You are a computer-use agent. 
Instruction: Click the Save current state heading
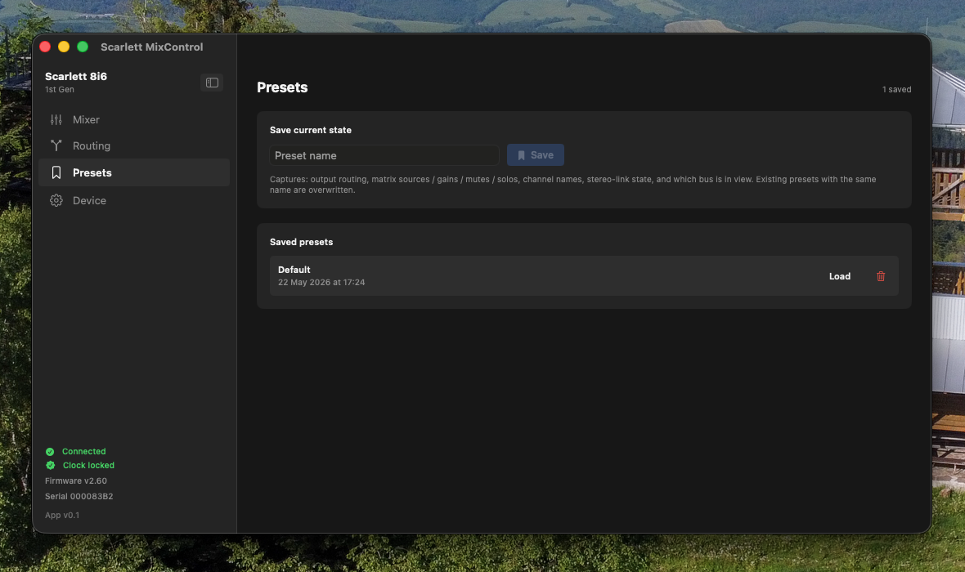pyautogui.click(x=311, y=130)
